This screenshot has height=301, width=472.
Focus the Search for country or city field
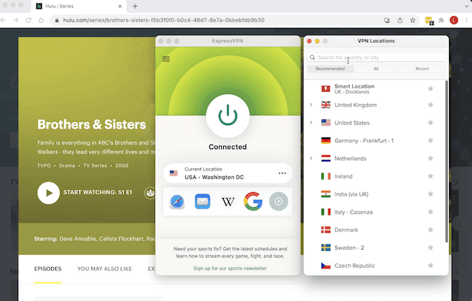pyautogui.click(x=376, y=57)
